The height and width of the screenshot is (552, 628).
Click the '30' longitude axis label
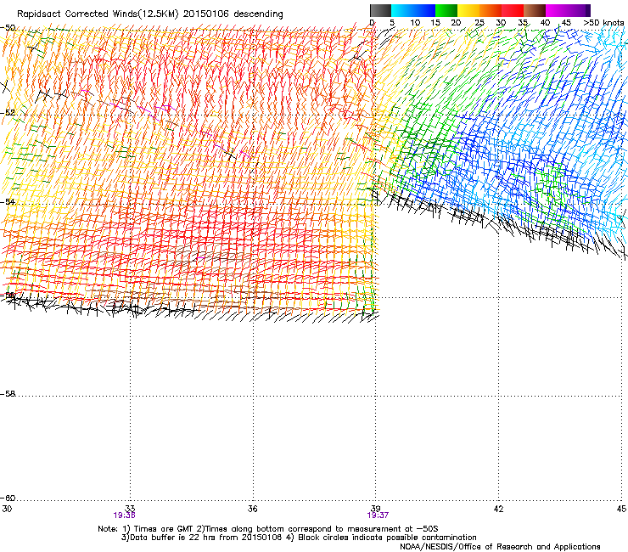(7, 509)
